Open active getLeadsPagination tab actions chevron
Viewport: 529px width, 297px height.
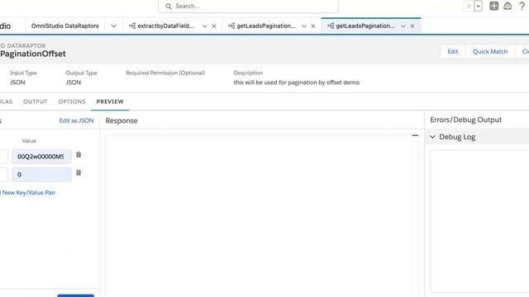403,26
